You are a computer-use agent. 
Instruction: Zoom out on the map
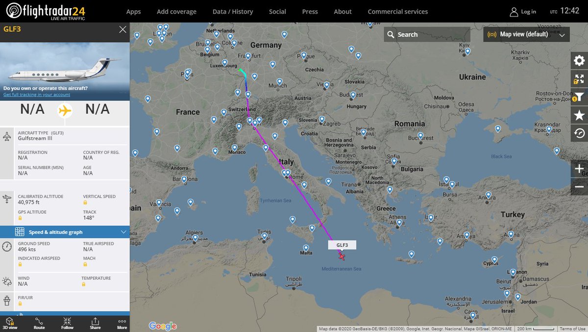(x=579, y=187)
